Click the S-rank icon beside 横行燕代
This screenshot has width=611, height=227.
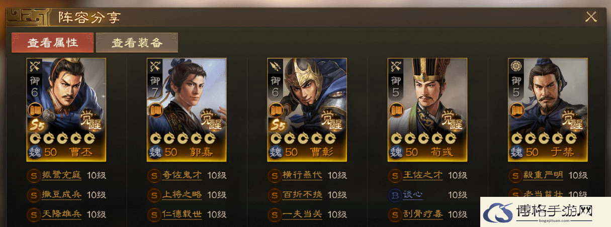pyautogui.click(x=274, y=176)
